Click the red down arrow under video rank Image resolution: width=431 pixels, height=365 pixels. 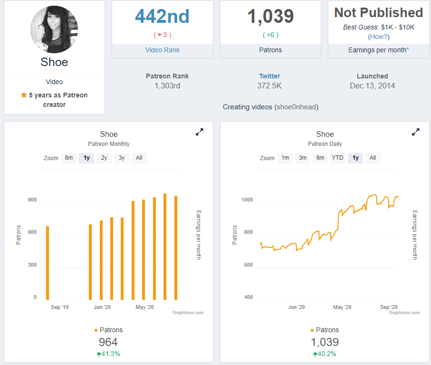(159, 35)
